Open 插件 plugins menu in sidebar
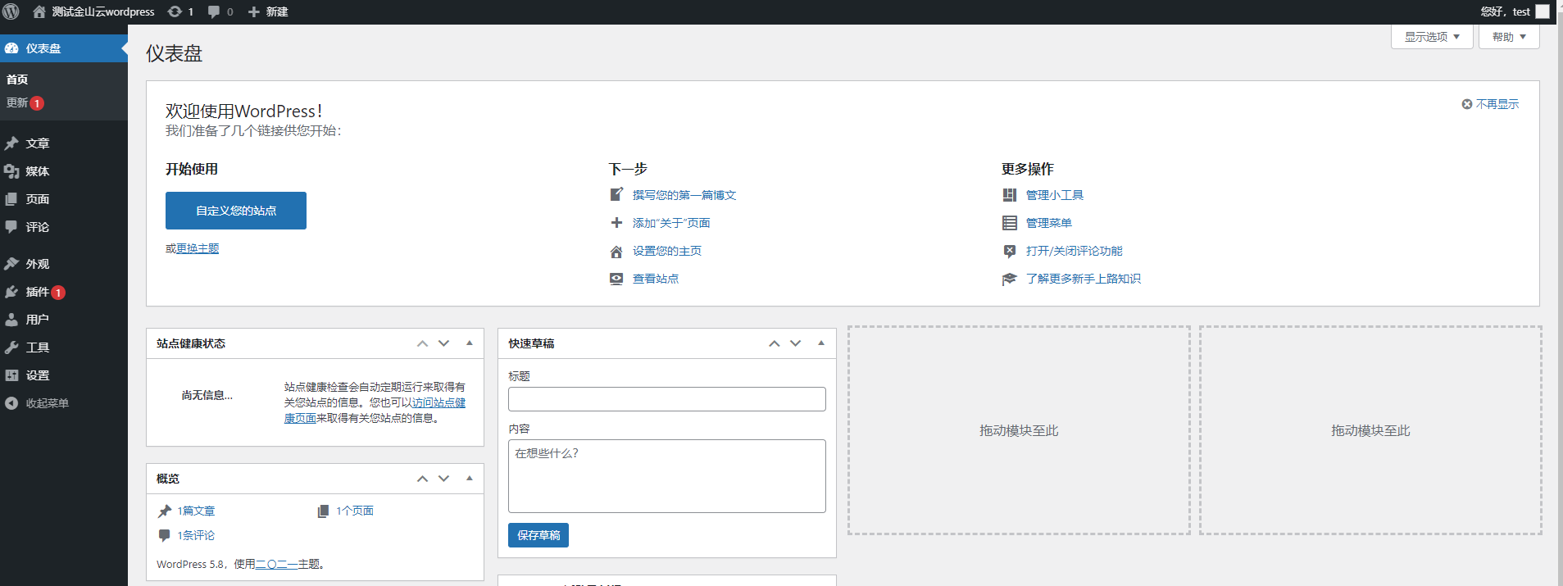This screenshot has width=1563, height=586. [37, 292]
